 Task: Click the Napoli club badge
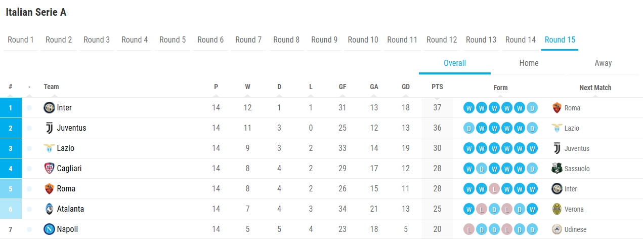click(49, 229)
